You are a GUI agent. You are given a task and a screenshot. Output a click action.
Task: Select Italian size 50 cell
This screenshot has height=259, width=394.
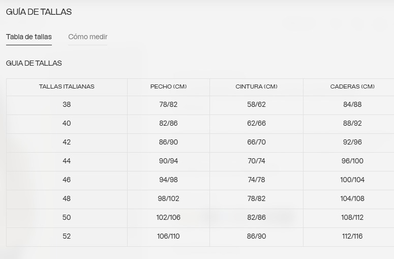[x=67, y=217]
